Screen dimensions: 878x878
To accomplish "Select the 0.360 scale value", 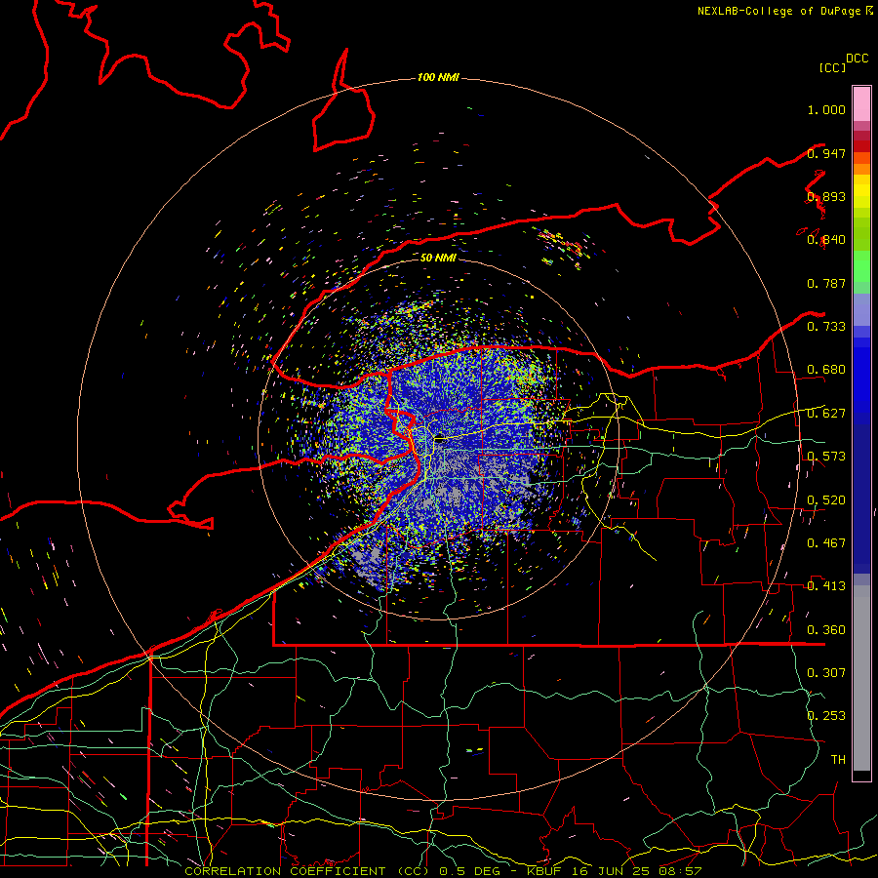I will 826,629.
